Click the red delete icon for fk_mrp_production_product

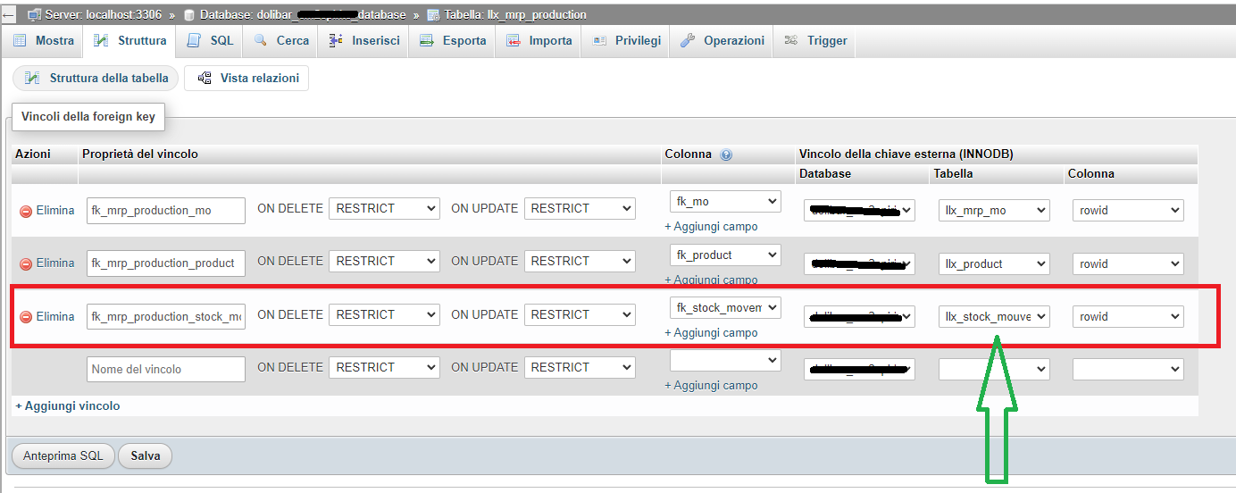(x=26, y=264)
